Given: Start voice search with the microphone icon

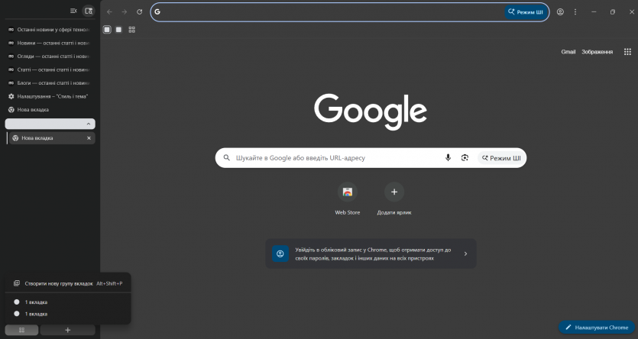Looking at the screenshot, I should (x=448, y=158).
